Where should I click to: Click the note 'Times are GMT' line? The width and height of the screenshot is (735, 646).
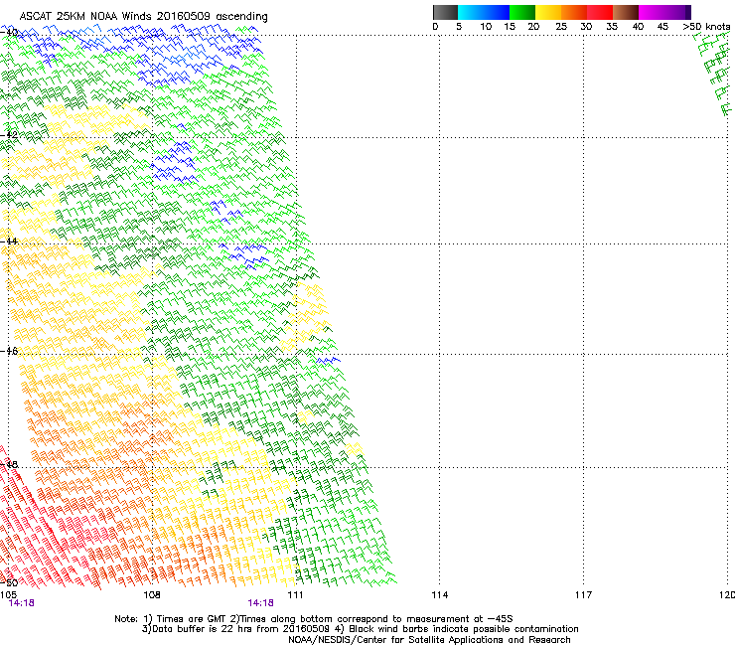pyautogui.click(x=314, y=619)
